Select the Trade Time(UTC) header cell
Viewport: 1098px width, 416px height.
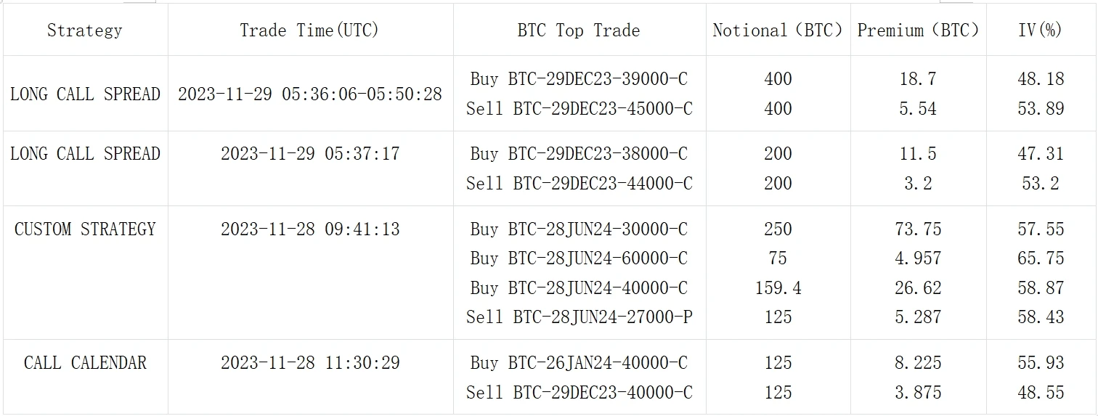click(x=310, y=30)
